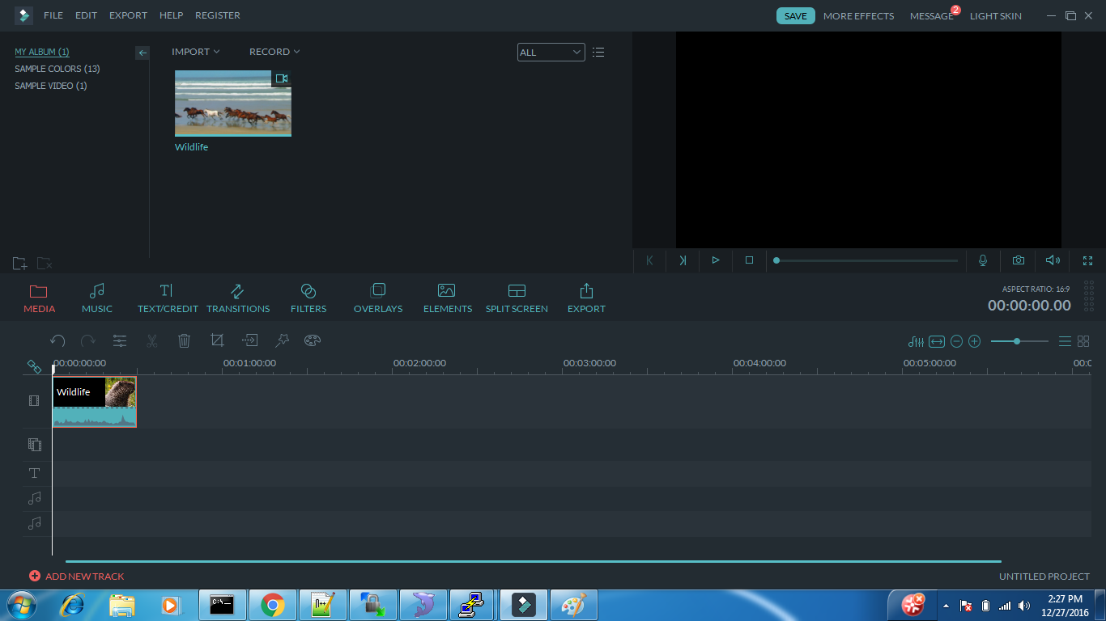Open the Export menu in the menu bar
Viewport: 1106px width, 621px height.
(x=129, y=15)
